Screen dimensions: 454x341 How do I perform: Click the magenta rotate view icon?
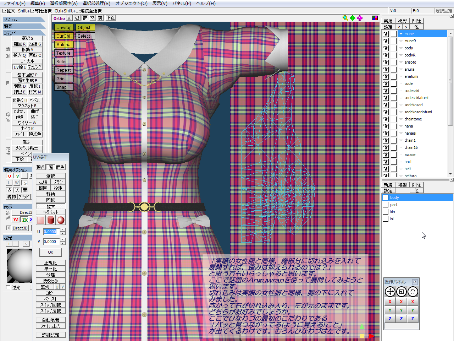coord(360,18)
